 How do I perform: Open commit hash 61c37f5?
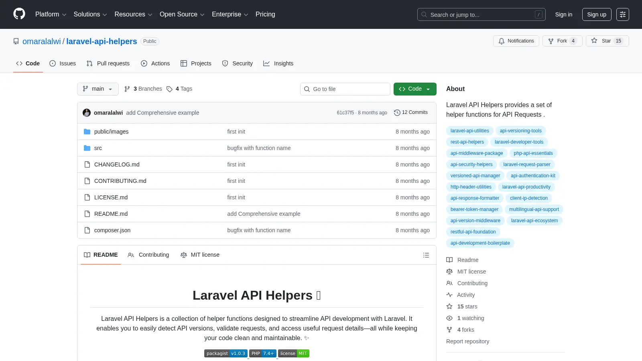tap(345, 113)
